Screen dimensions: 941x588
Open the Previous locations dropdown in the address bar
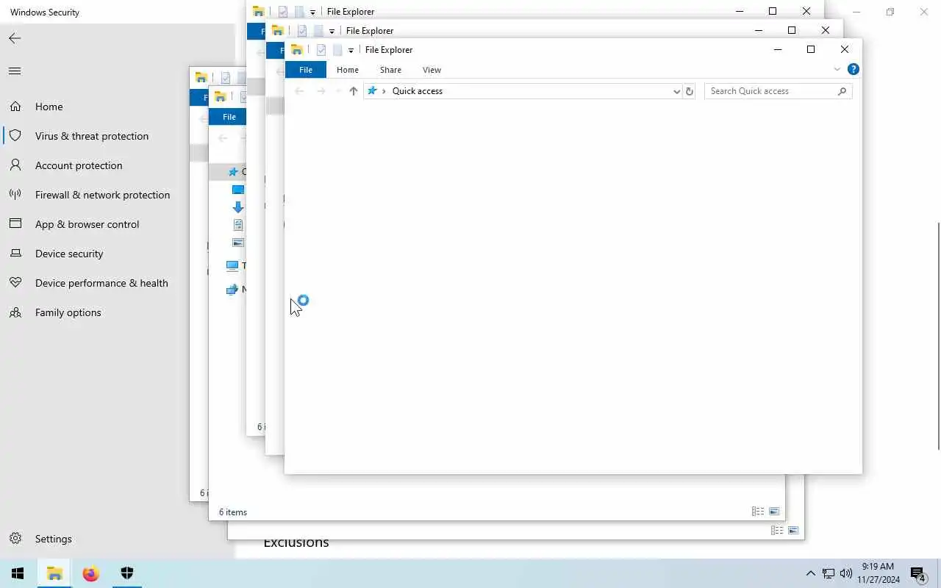[x=676, y=91]
